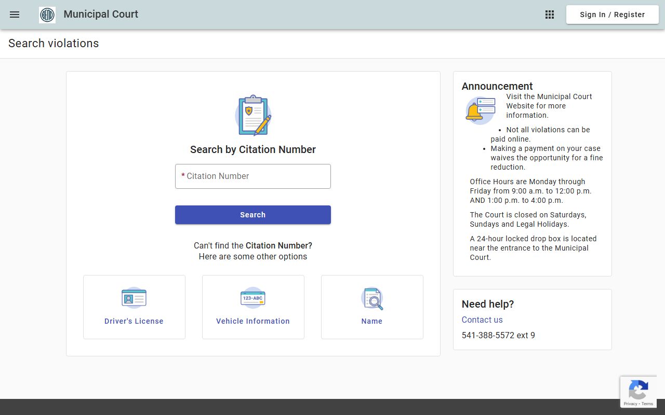The height and width of the screenshot is (415, 665).
Task: Click 'Visit the Municipal Court Website' text
Action: (x=549, y=106)
